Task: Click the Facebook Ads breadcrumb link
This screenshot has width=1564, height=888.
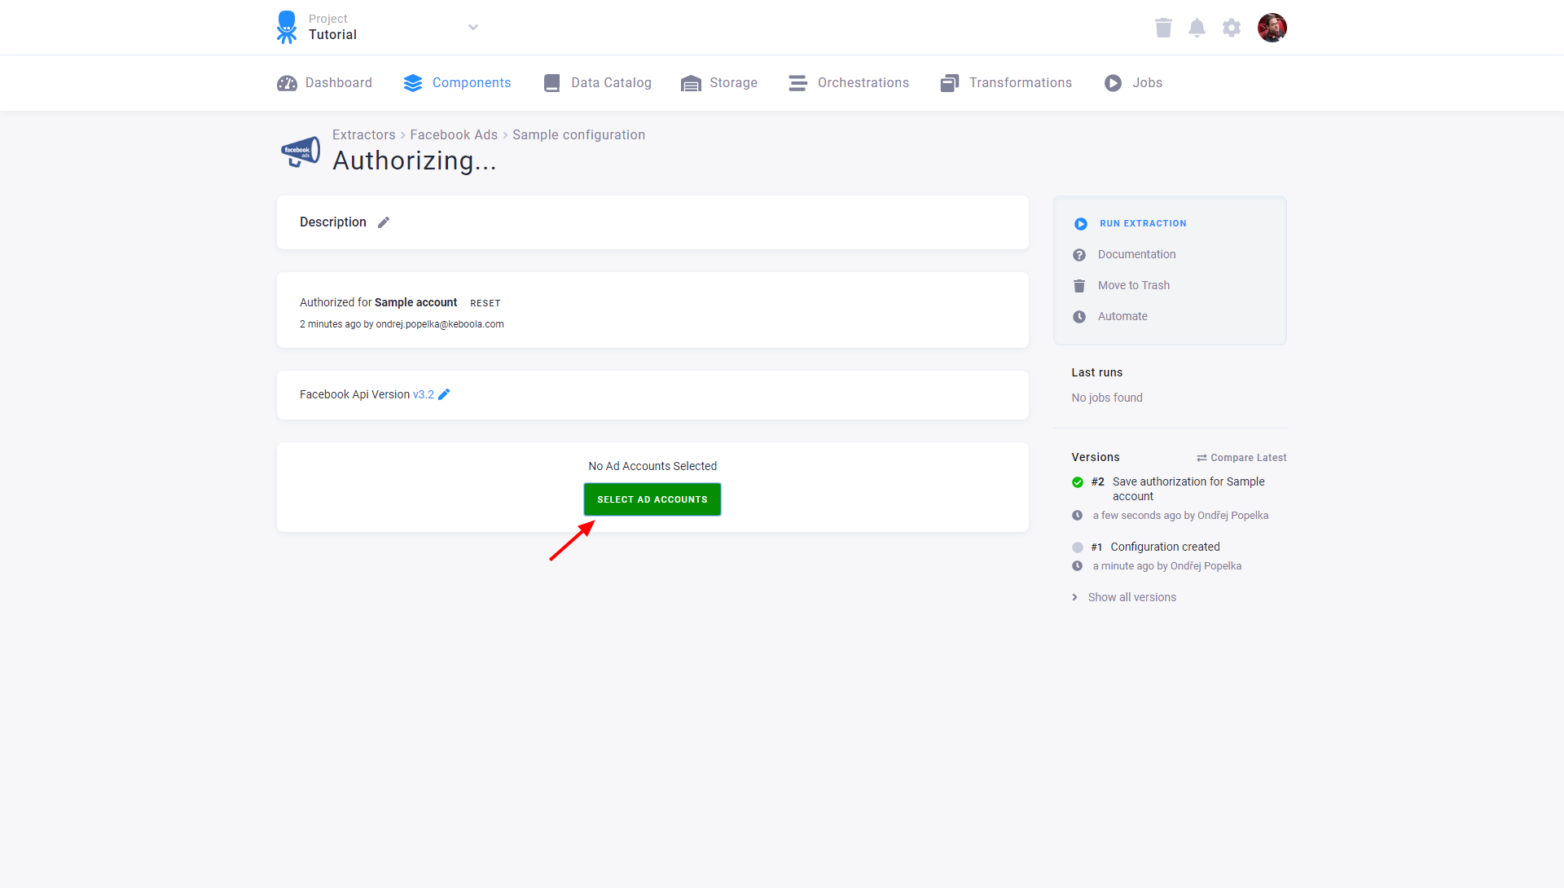Action: pyautogui.click(x=454, y=135)
